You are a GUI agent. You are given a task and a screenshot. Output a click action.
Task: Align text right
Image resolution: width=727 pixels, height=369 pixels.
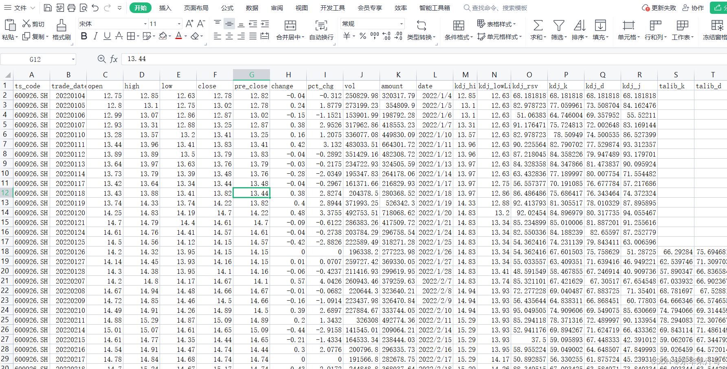pos(241,36)
